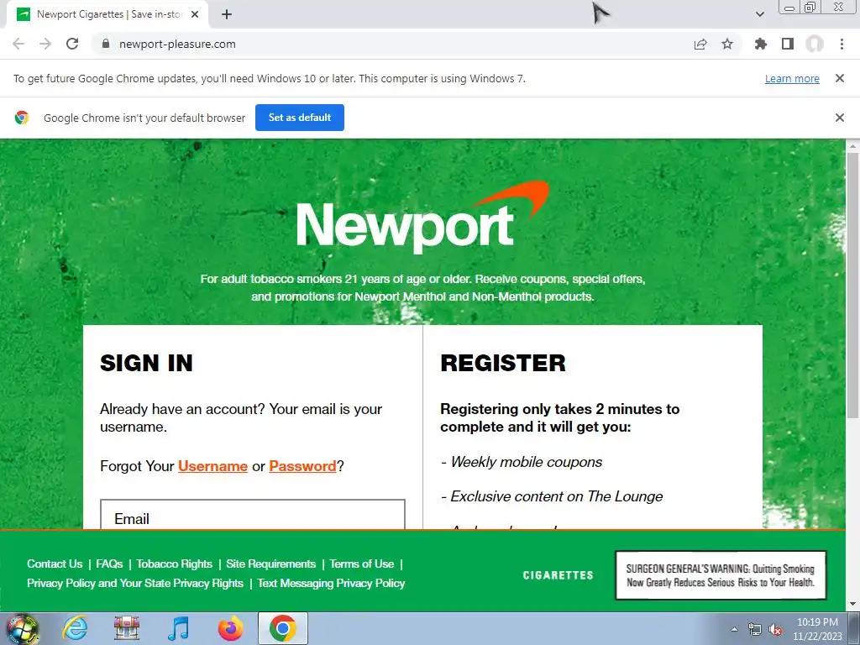Open a new tab with plus button
Screen dimensions: 860x645
click(227, 14)
